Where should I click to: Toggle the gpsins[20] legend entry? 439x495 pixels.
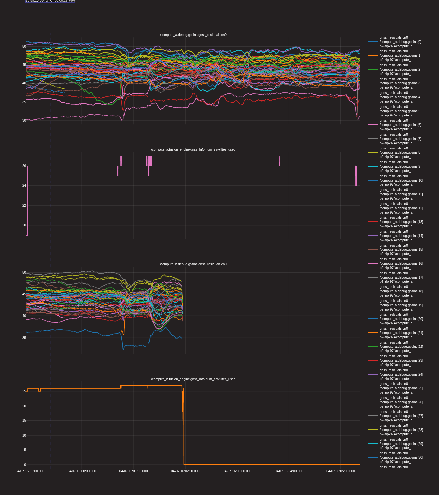tap(395, 319)
